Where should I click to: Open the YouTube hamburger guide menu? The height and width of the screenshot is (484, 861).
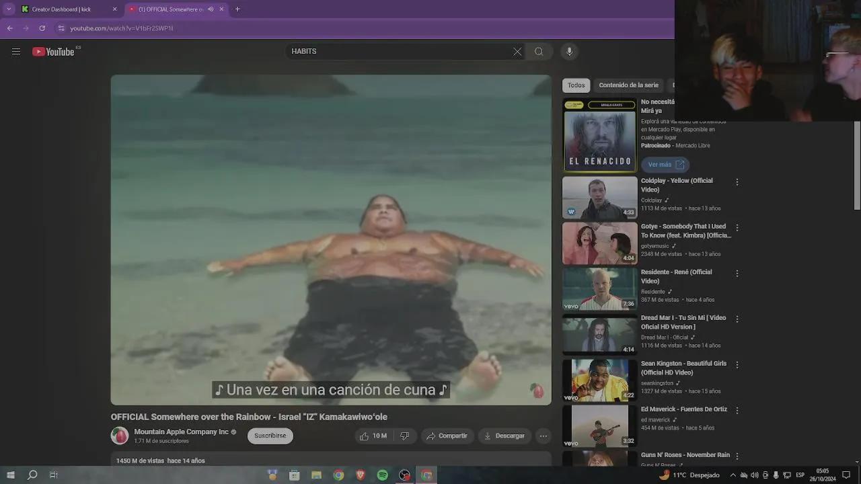coord(16,52)
